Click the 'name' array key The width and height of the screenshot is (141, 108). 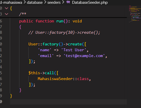tap(45, 50)
